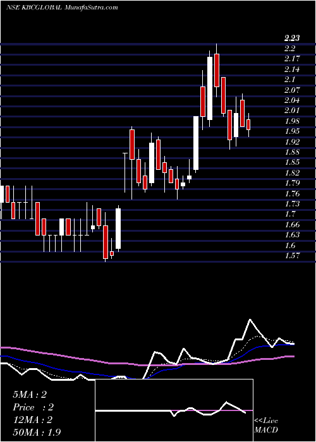Click the 2.2 price axis label
The image size is (316, 442).
pyautogui.click(x=289, y=49)
